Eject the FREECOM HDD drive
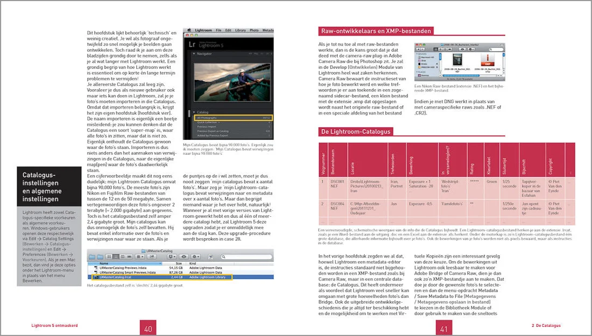This screenshot has height=336, width=592. [x=437, y=67]
